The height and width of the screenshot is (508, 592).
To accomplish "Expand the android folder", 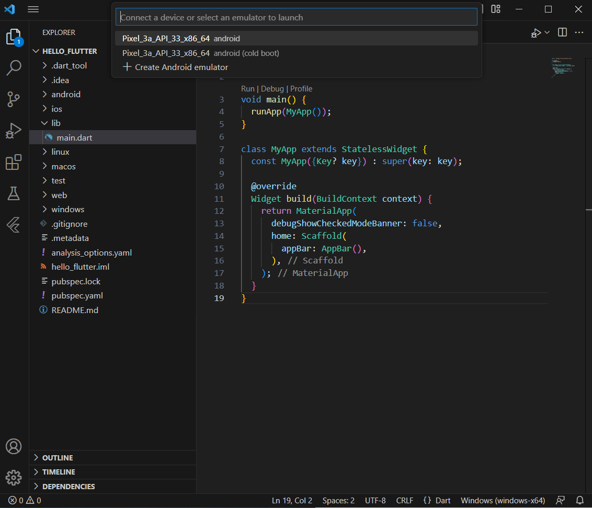I will click(x=44, y=94).
